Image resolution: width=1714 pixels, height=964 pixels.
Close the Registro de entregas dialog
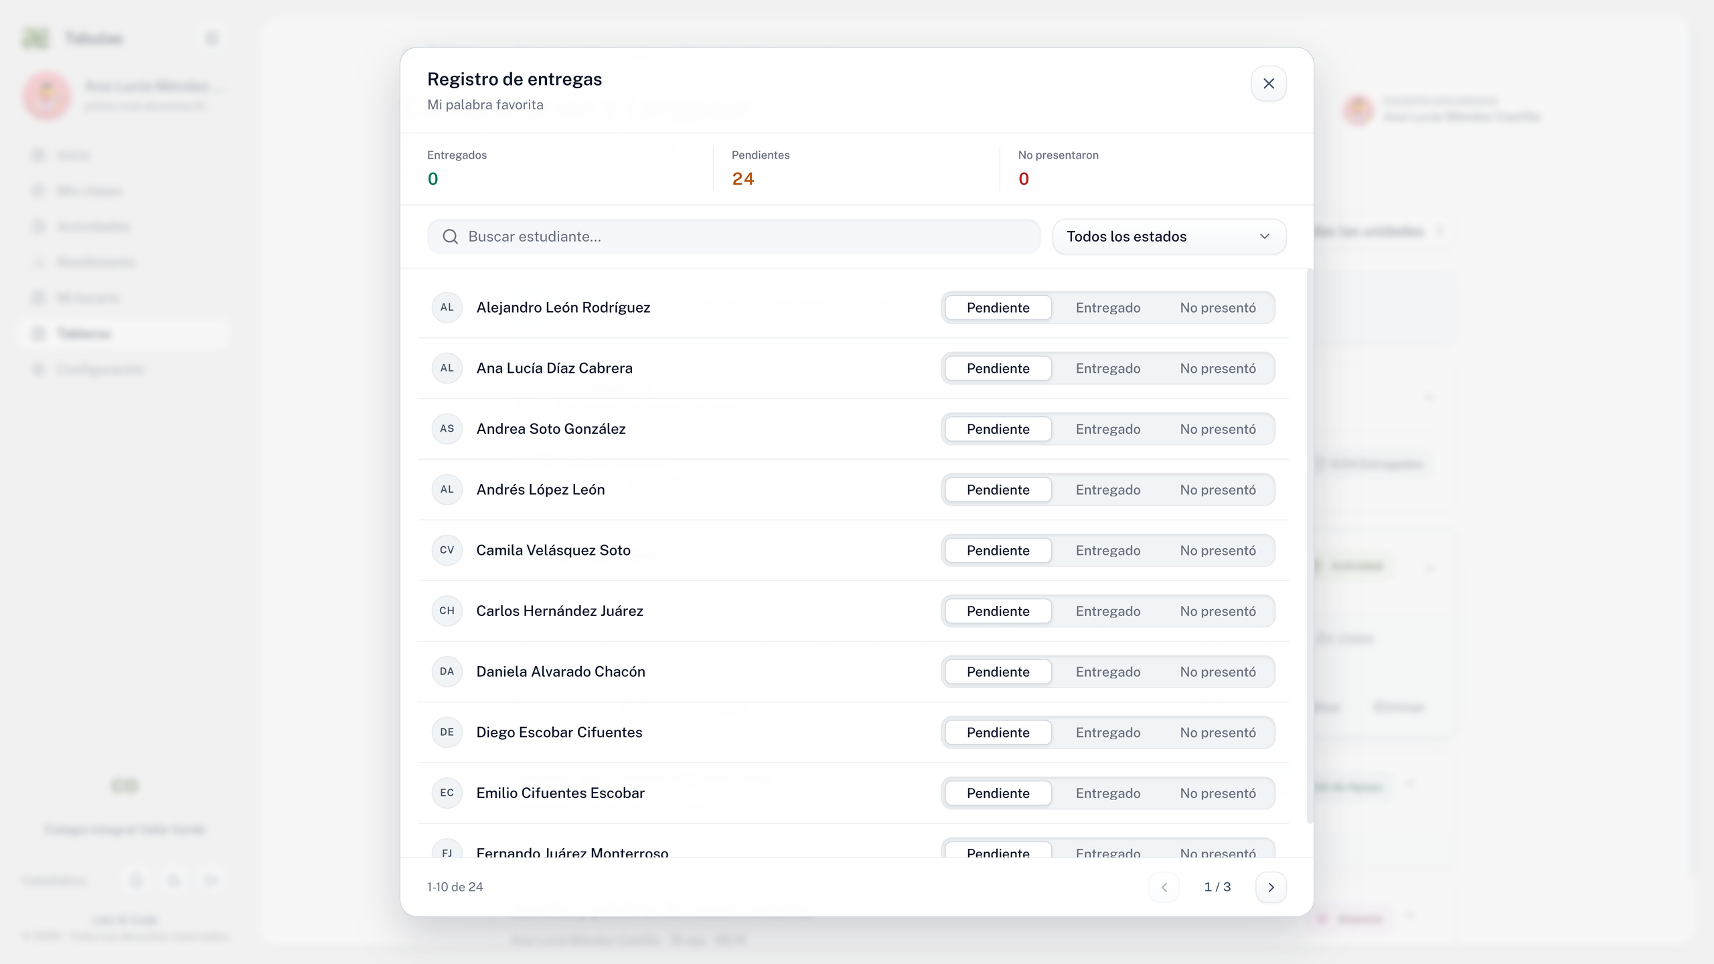tap(1268, 84)
